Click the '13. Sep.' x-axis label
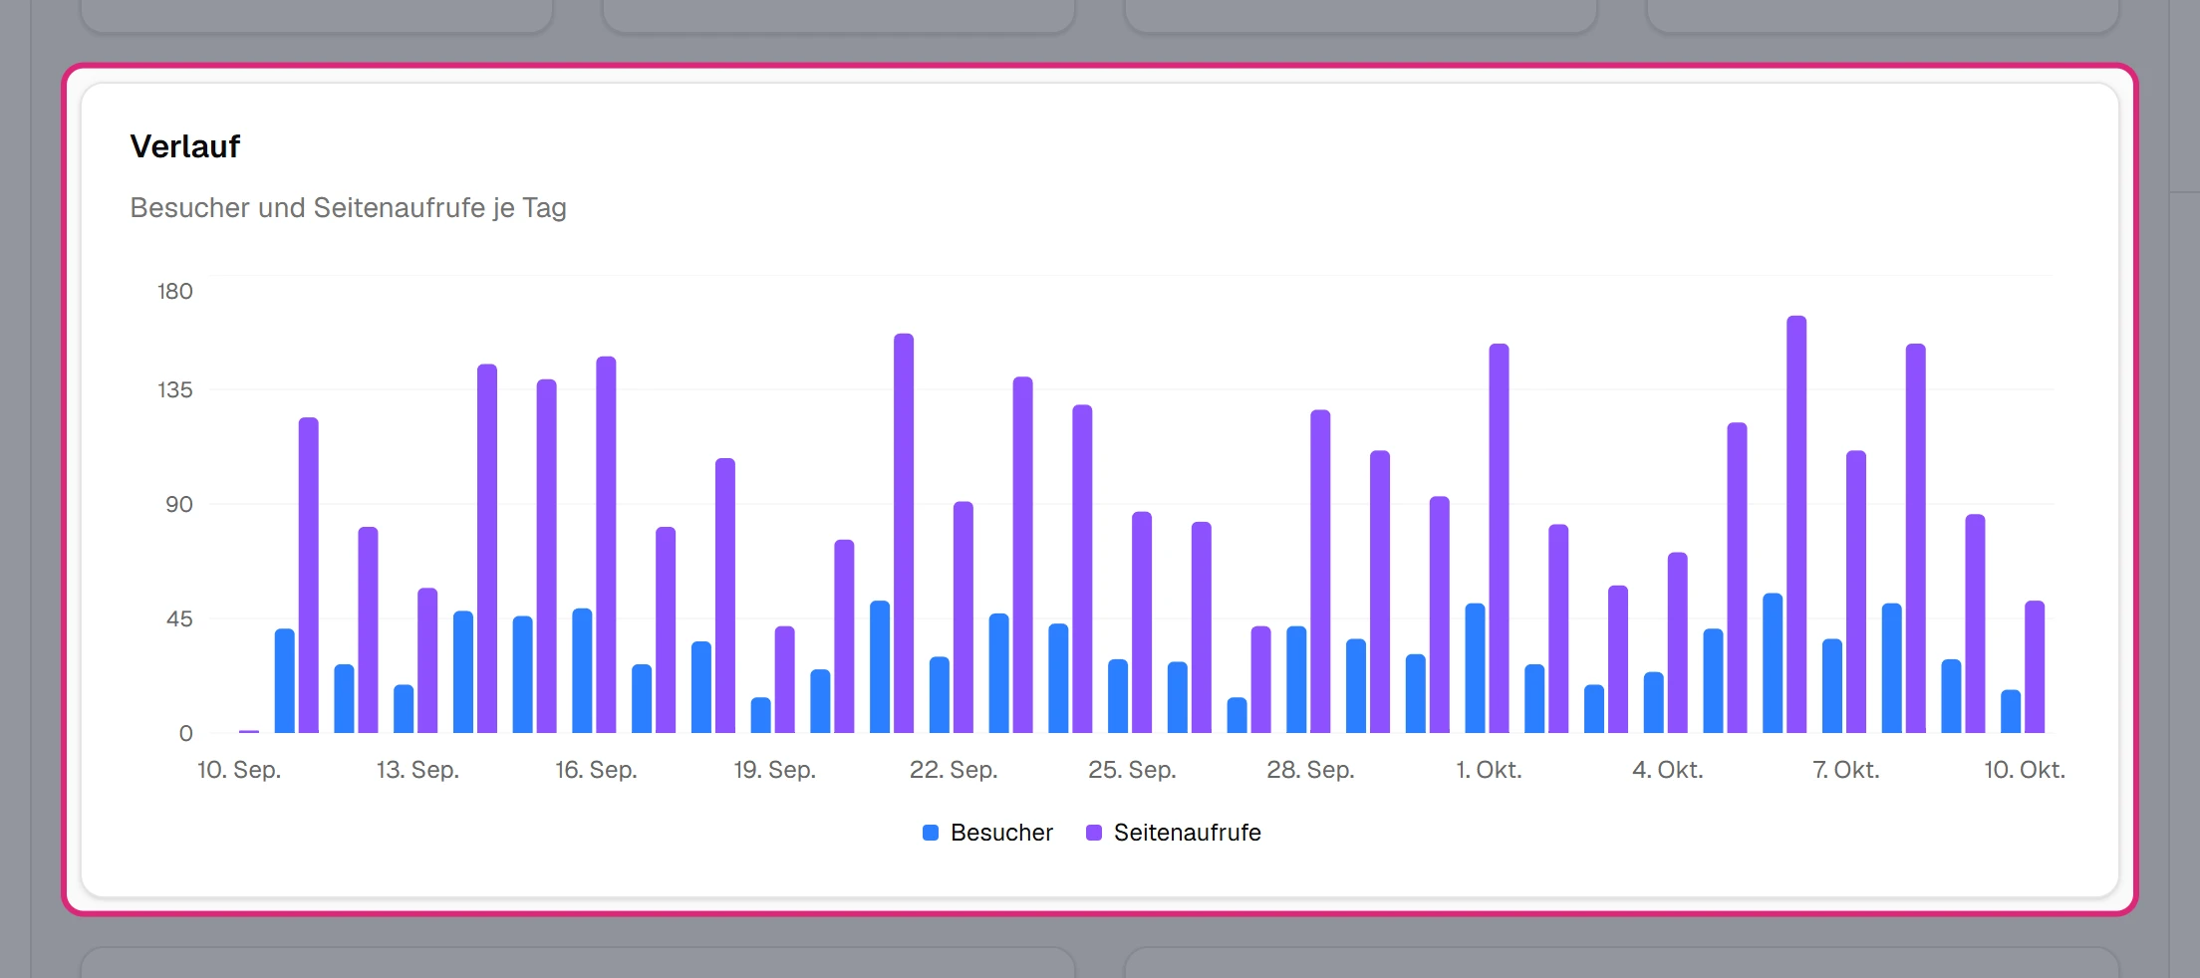The image size is (2200, 978). (417, 770)
